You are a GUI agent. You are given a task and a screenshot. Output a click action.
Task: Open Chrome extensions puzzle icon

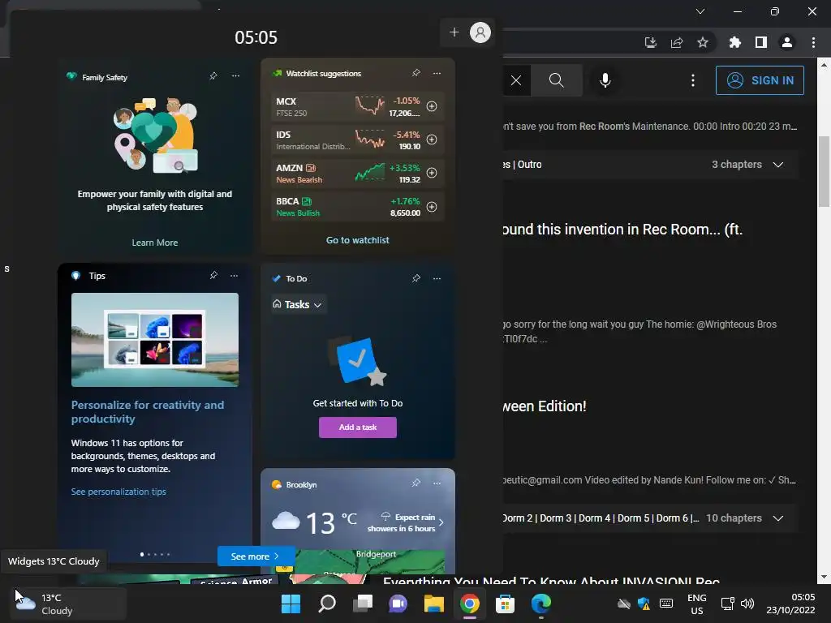[x=734, y=42]
